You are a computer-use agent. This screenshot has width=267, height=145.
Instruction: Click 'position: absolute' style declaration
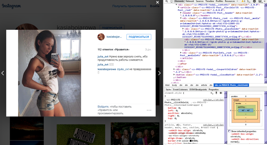tap(180, 113)
